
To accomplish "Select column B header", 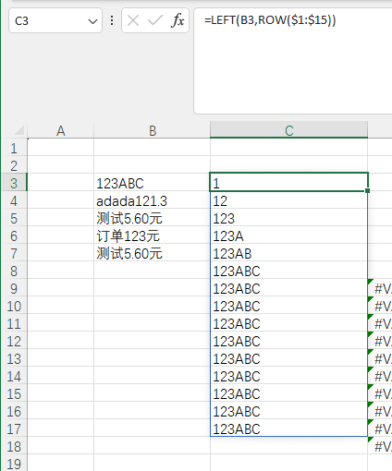I will tap(153, 130).
